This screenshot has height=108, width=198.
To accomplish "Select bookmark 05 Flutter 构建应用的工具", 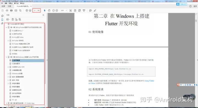I will pyautogui.click(x=21, y=44).
